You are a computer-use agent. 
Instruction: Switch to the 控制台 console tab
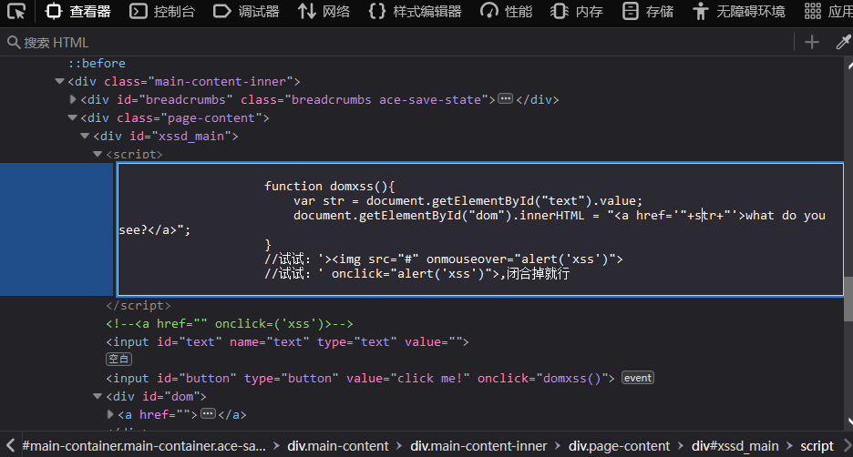(162, 12)
